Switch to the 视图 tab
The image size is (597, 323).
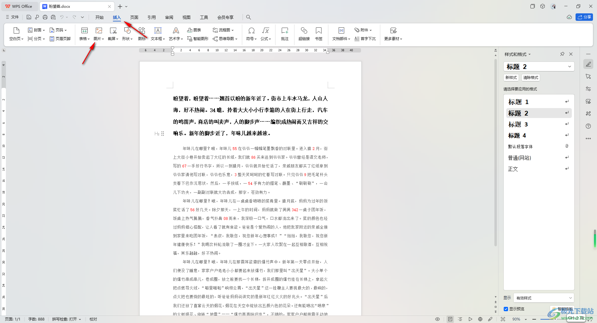tap(187, 17)
